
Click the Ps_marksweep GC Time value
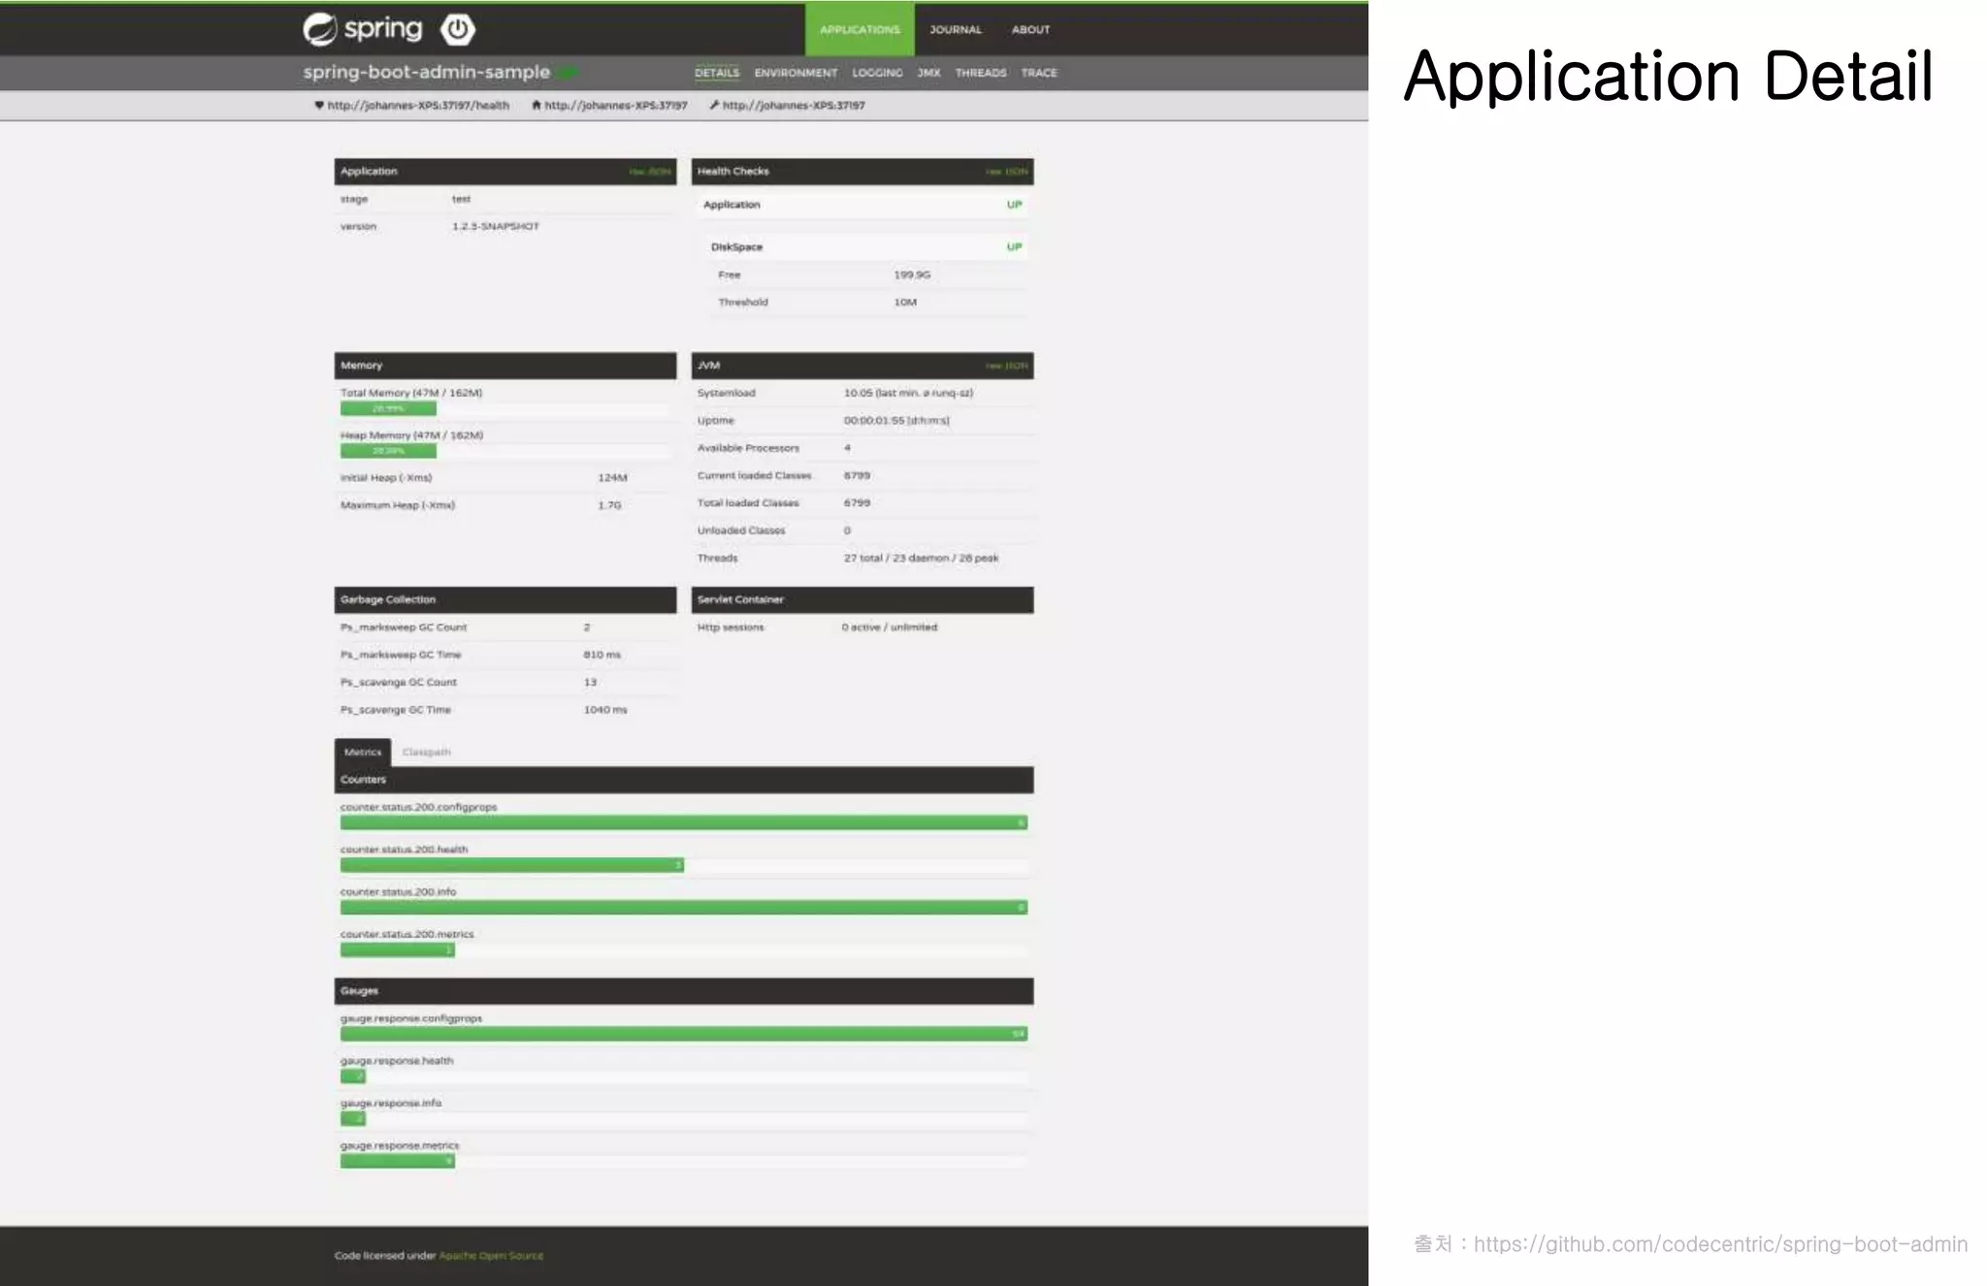[x=602, y=655]
